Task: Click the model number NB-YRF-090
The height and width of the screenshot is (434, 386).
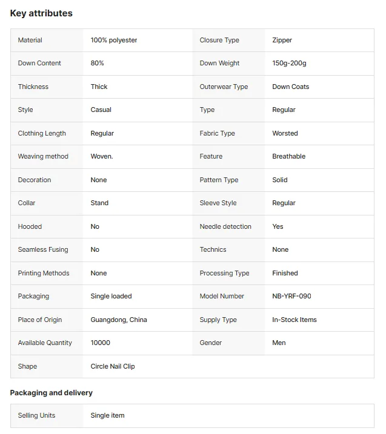Action: [292, 296]
